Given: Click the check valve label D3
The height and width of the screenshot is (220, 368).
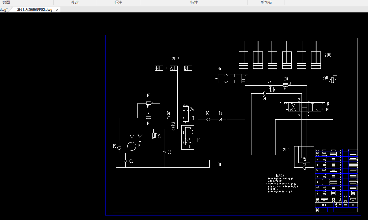Looking at the screenshot, I should click(207, 113).
